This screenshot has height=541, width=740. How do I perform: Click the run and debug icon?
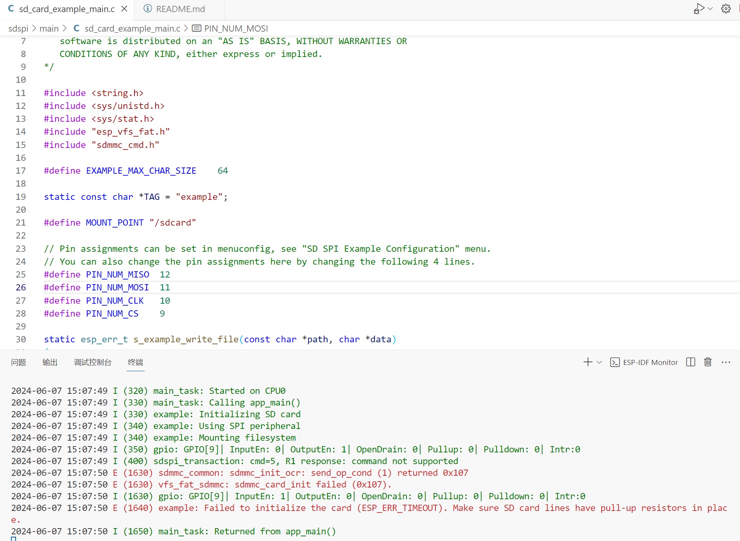click(x=699, y=9)
